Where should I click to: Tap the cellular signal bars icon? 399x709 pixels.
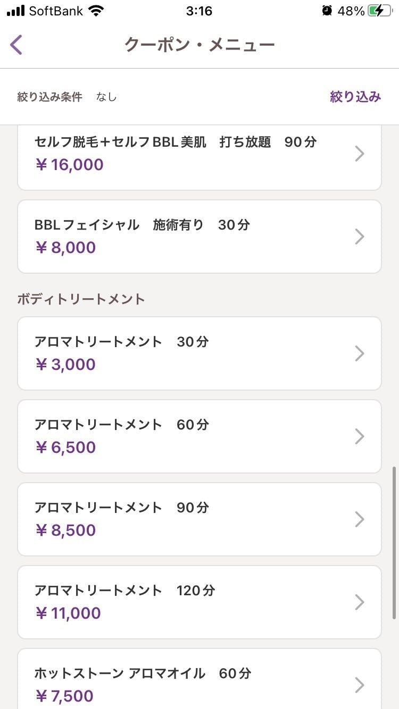point(16,11)
